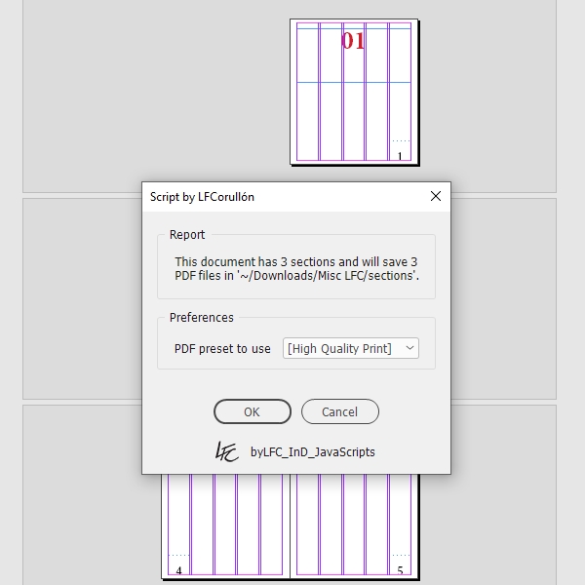Click the PDF preset dropdown chevron arrow
The width and height of the screenshot is (585, 585).
click(409, 348)
